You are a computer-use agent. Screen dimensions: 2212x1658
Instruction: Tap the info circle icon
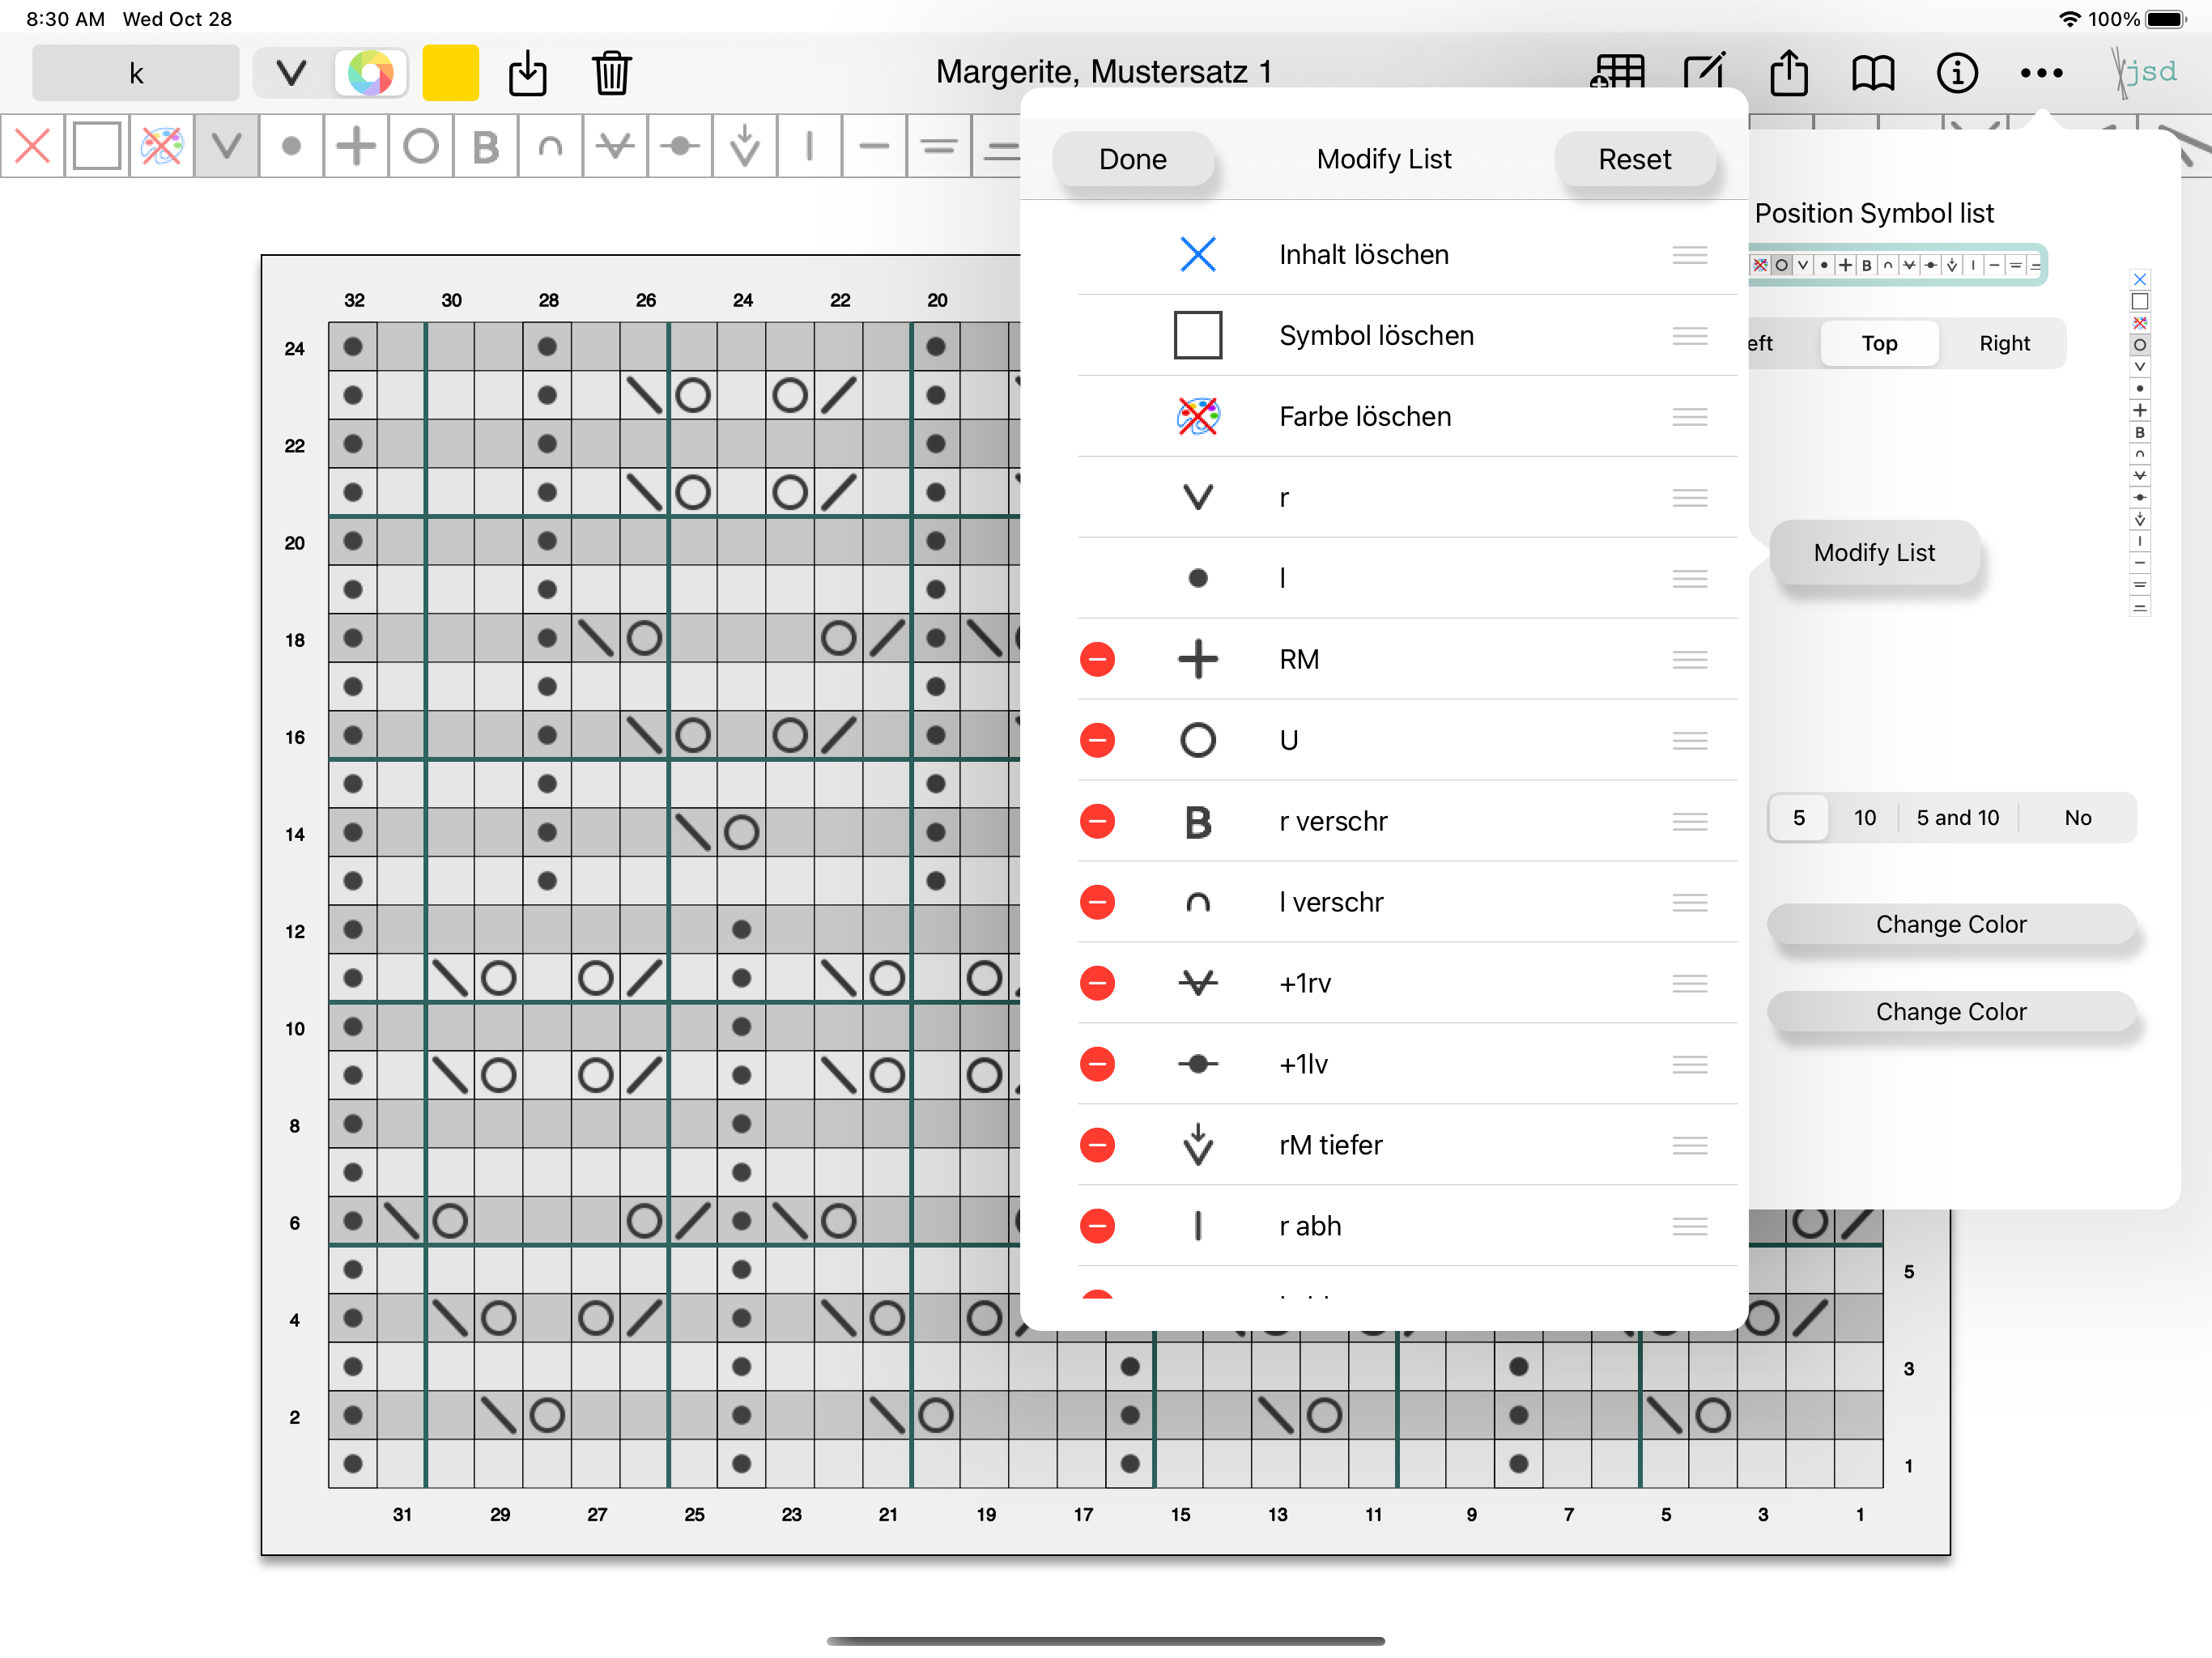pyautogui.click(x=1957, y=73)
